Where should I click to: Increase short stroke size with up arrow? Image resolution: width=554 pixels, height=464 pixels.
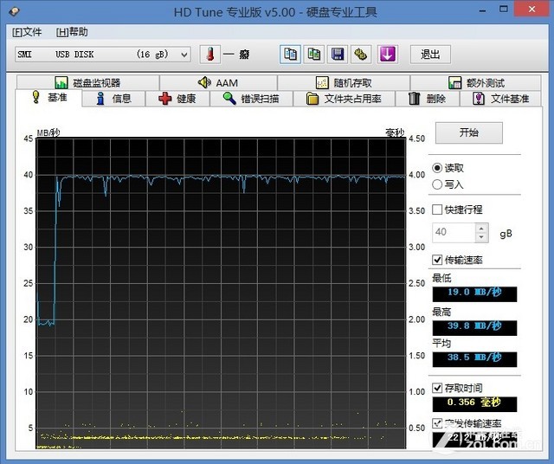point(481,228)
